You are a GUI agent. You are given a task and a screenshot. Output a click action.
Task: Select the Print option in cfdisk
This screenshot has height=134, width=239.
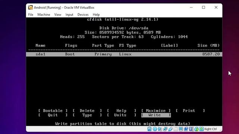point(190,111)
